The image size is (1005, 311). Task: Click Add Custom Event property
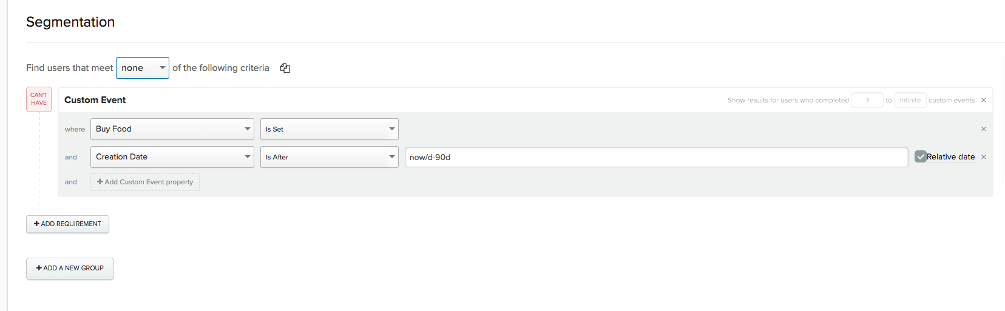(x=145, y=182)
